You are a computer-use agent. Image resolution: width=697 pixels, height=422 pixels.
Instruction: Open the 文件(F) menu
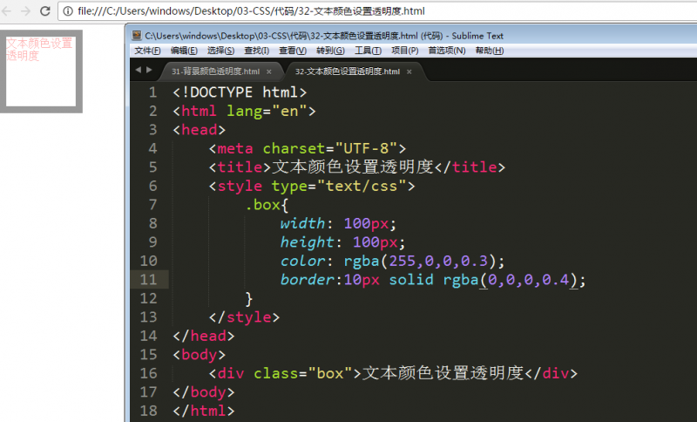(148, 51)
